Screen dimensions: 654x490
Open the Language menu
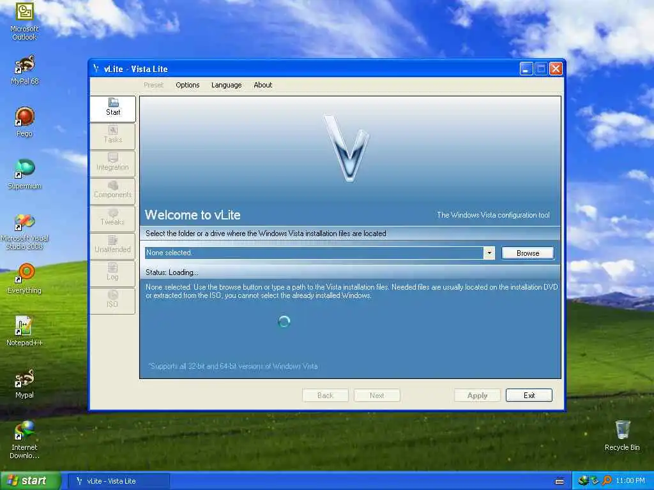tap(227, 85)
